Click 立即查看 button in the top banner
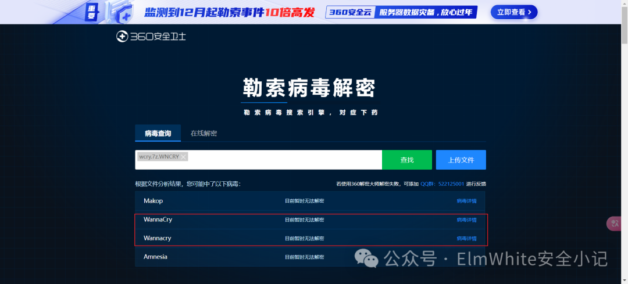This screenshot has height=284, width=628. pyautogui.click(x=514, y=12)
